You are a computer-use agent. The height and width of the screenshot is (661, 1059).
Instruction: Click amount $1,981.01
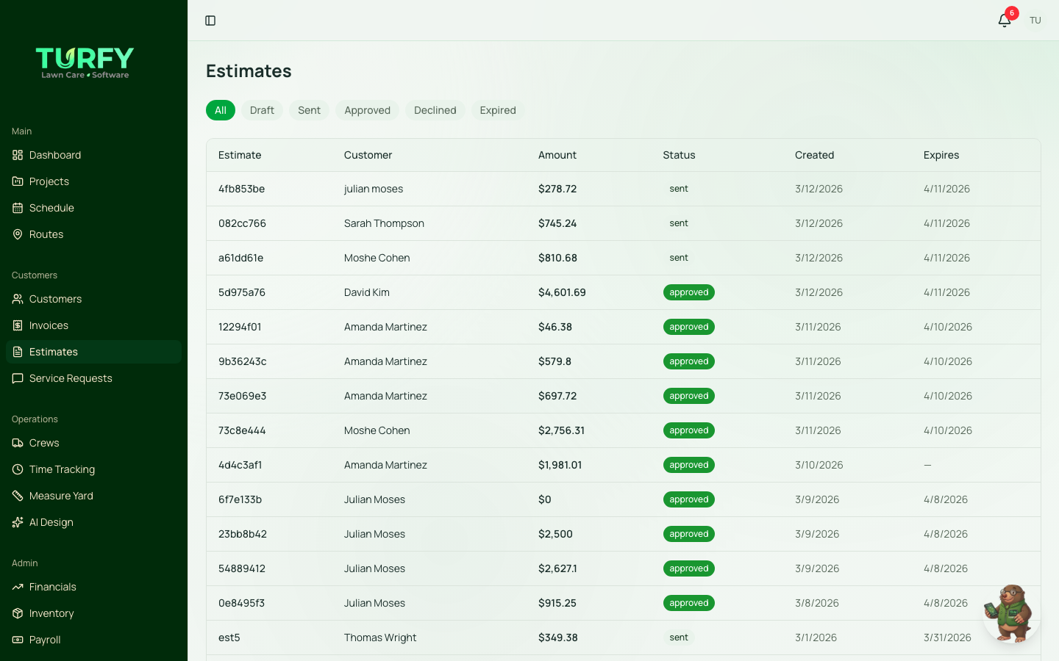coord(560,465)
